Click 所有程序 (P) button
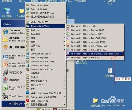 pos(13,104)
